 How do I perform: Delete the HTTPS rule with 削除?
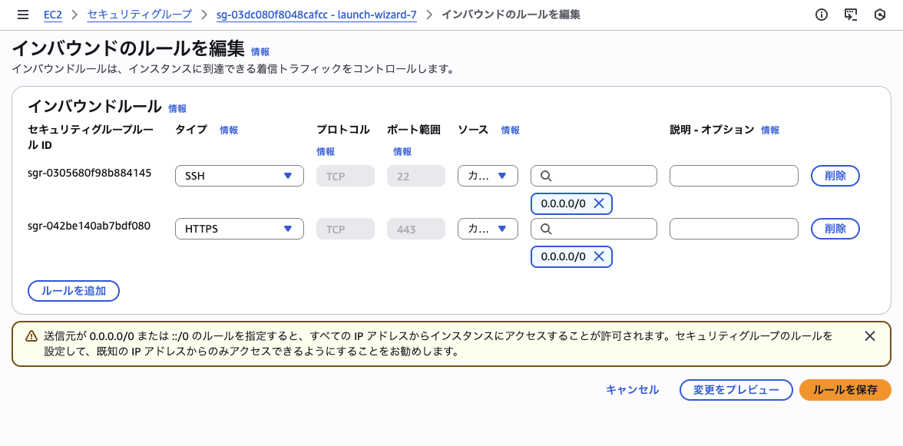(835, 229)
